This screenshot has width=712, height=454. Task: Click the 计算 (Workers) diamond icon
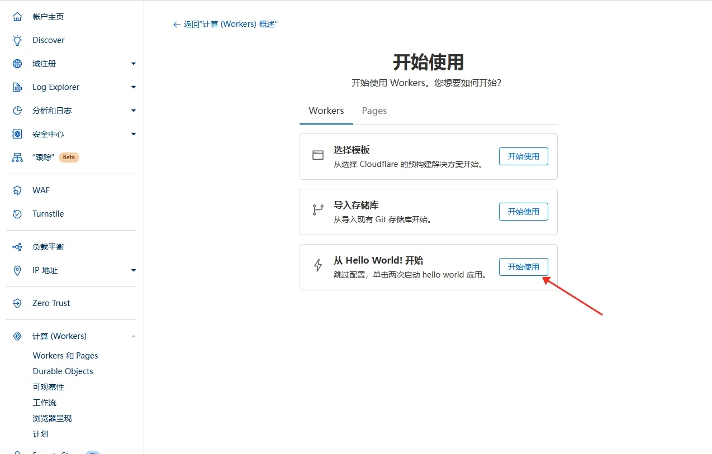(17, 336)
